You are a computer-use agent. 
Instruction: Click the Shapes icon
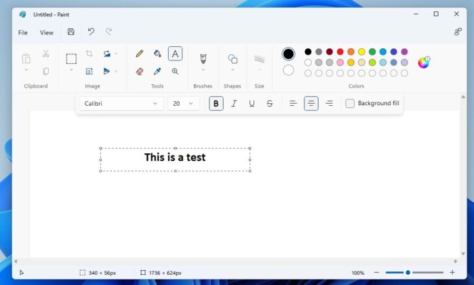pyautogui.click(x=233, y=58)
